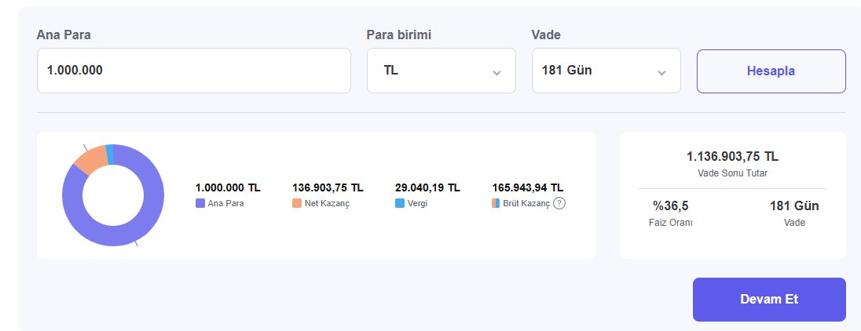Click the two-tone Brüt Kazanç legend swatch
The width and height of the screenshot is (861, 331).
click(x=496, y=203)
